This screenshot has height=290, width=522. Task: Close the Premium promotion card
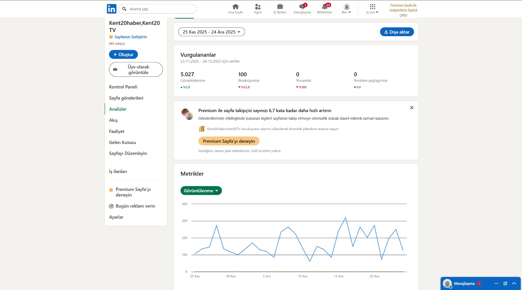[x=411, y=108]
